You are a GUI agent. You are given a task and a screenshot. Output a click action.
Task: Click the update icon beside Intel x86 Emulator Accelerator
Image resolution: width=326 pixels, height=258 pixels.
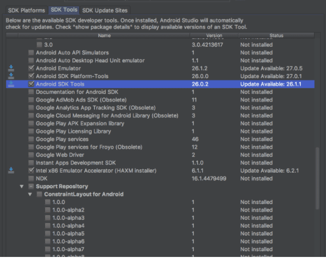12,171
